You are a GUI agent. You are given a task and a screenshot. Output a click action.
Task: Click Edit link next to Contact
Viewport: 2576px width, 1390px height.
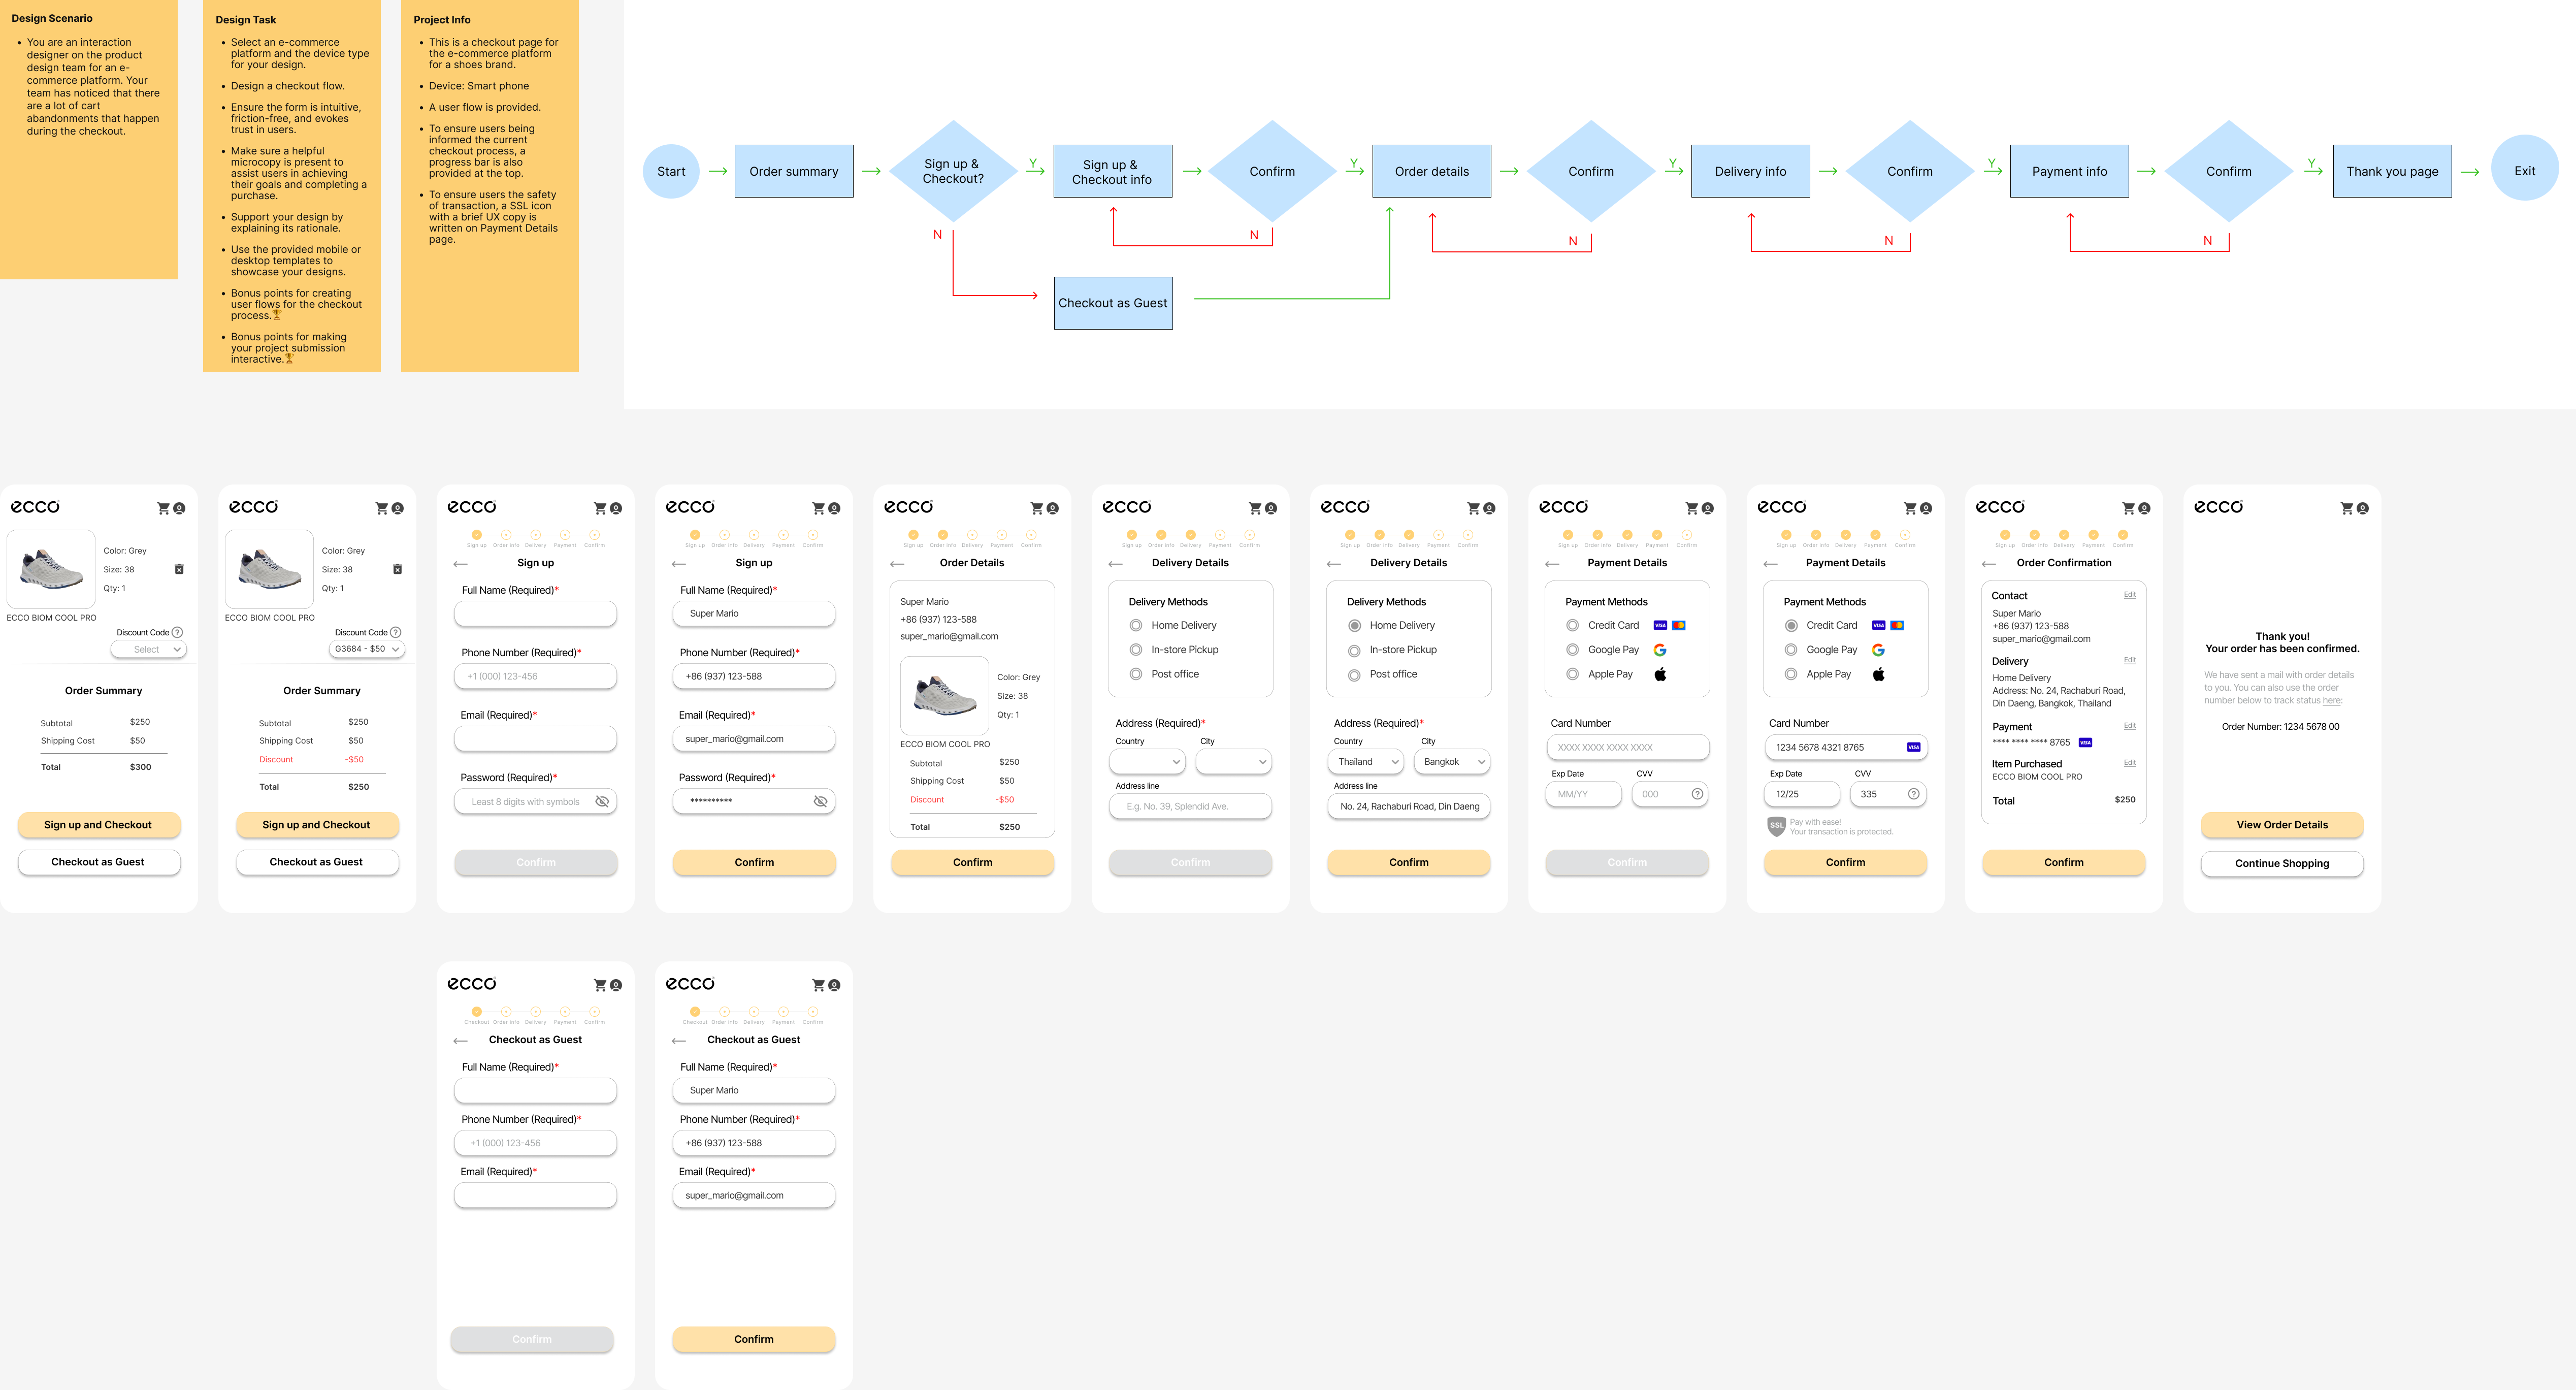pyautogui.click(x=2129, y=595)
